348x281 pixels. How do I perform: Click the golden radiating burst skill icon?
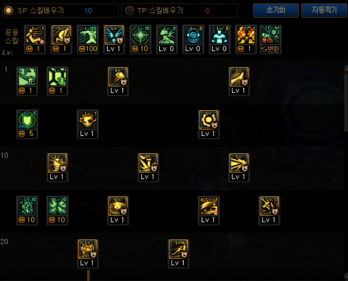tap(239, 168)
